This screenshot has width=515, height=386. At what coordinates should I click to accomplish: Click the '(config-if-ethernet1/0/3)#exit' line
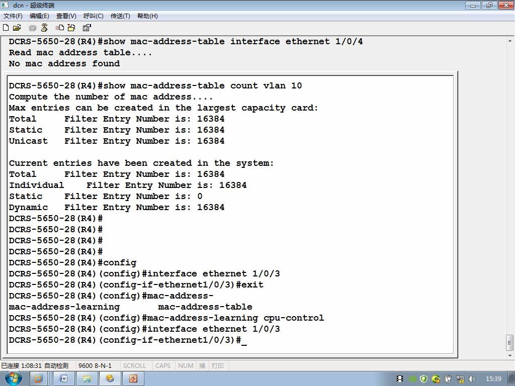[136, 284]
